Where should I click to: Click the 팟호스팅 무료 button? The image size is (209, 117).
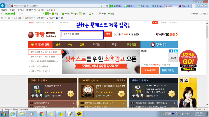[150, 70]
